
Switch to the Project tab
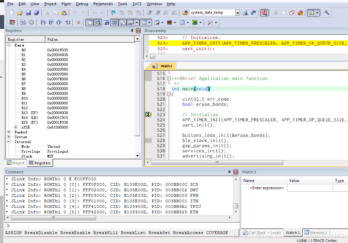(15, 163)
